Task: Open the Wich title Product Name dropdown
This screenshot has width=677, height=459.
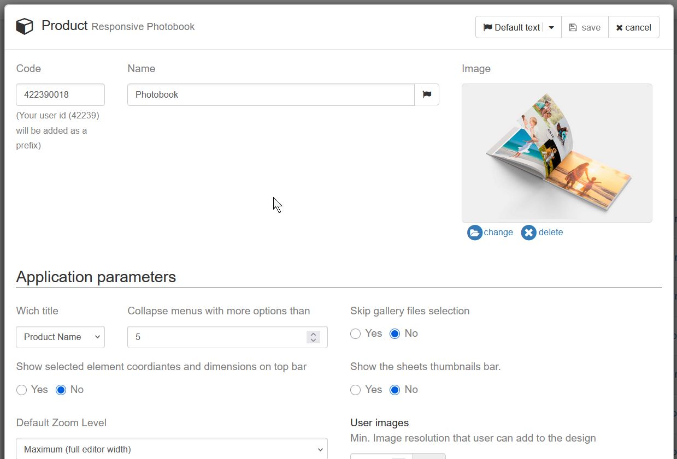Action: coord(60,337)
